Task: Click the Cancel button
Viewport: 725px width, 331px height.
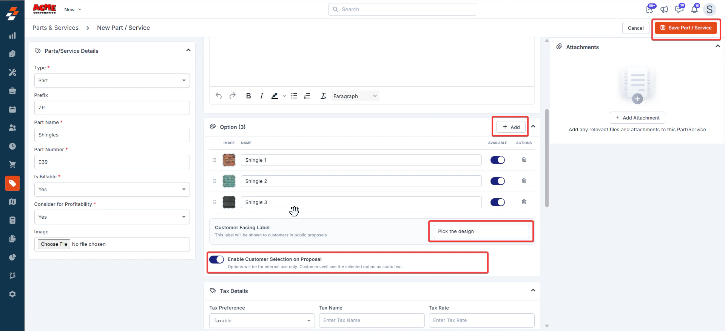Action: (636, 28)
